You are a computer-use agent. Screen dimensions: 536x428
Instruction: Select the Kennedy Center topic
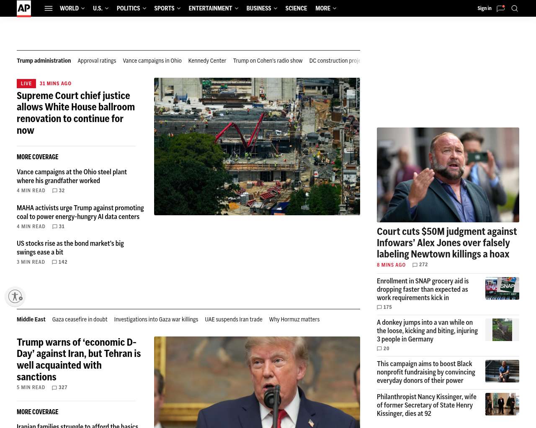[x=207, y=61]
